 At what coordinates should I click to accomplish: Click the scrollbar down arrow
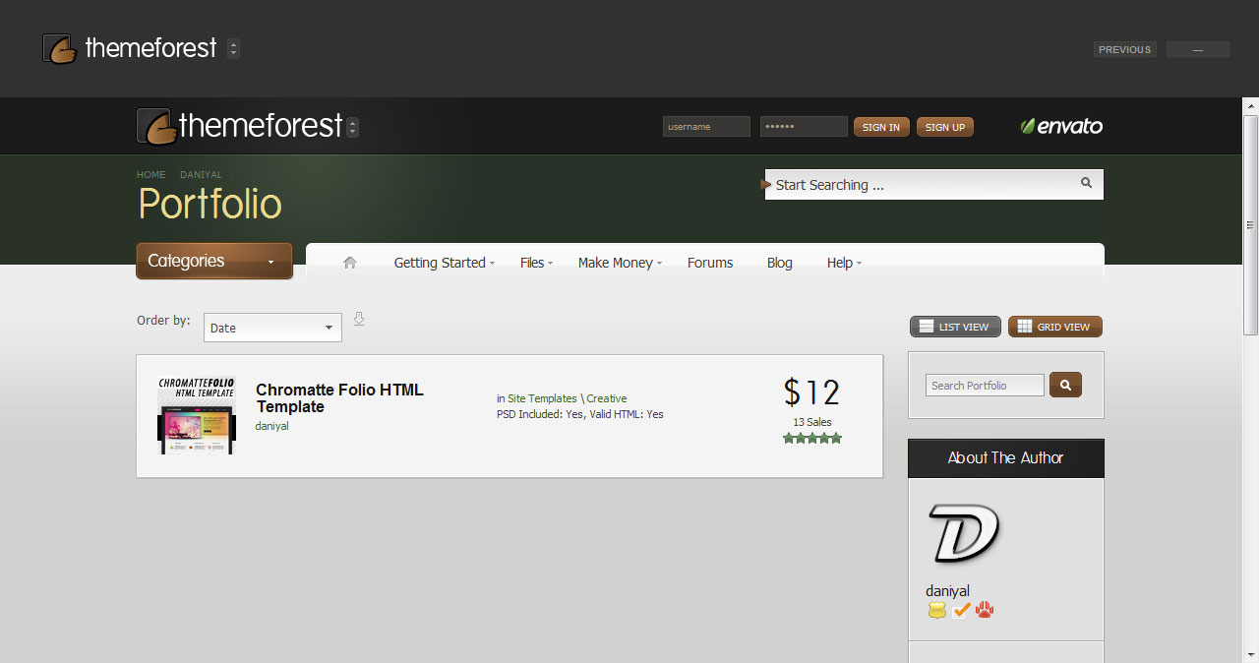1251,654
